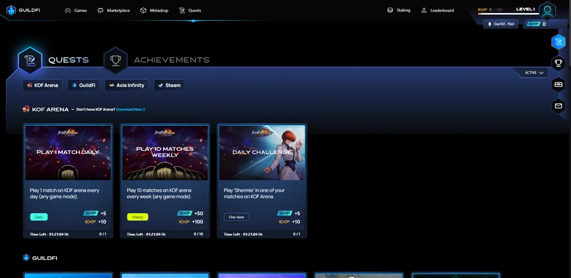Switch to the Achievements tab

pyautogui.click(x=171, y=60)
